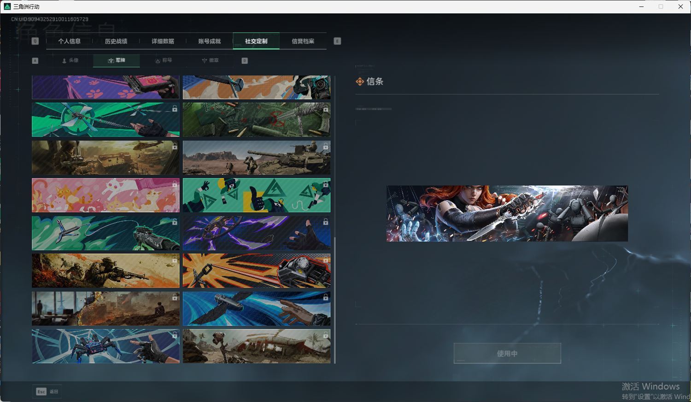Image resolution: width=691 pixels, height=402 pixels.
Task: Click the Esc 返回 back button
Action: point(47,391)
